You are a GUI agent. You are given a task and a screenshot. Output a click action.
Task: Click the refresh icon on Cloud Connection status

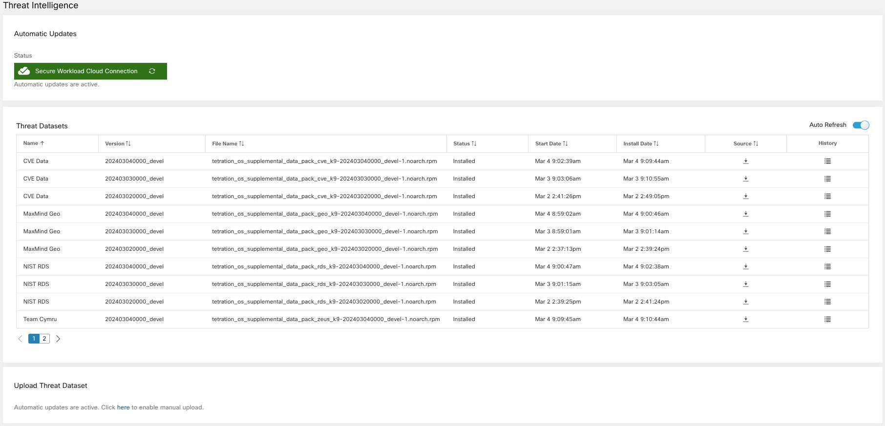point(152,71)
